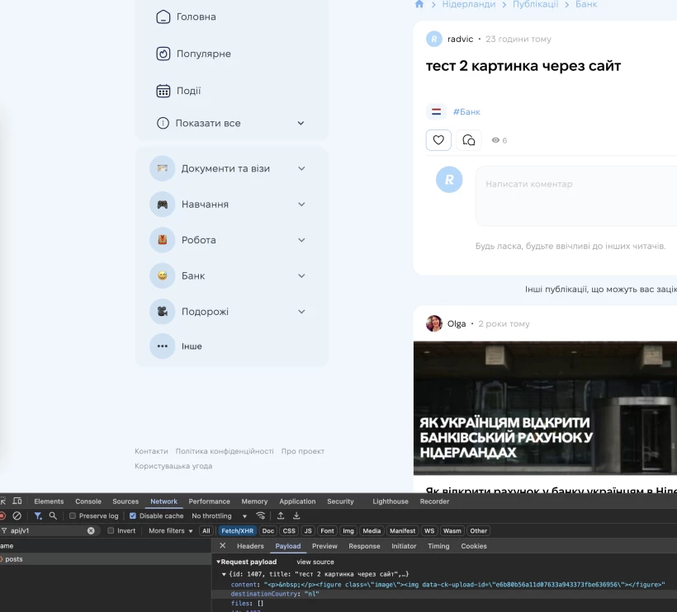Click the Написати коментар input field
Screen dimensions: 677x612
pyautogui.click(x=578, y=196)
